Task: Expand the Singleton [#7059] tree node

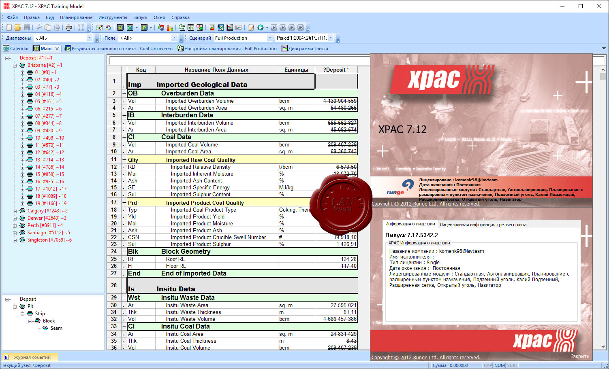Action: pyautogui.click(x=15, y=240)
